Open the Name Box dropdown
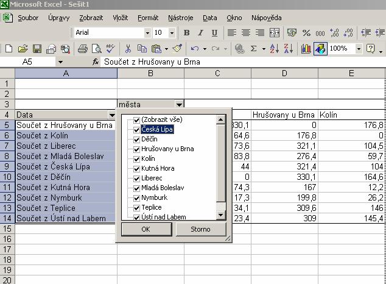Screen dimensions: 386x284 (60, 62)
